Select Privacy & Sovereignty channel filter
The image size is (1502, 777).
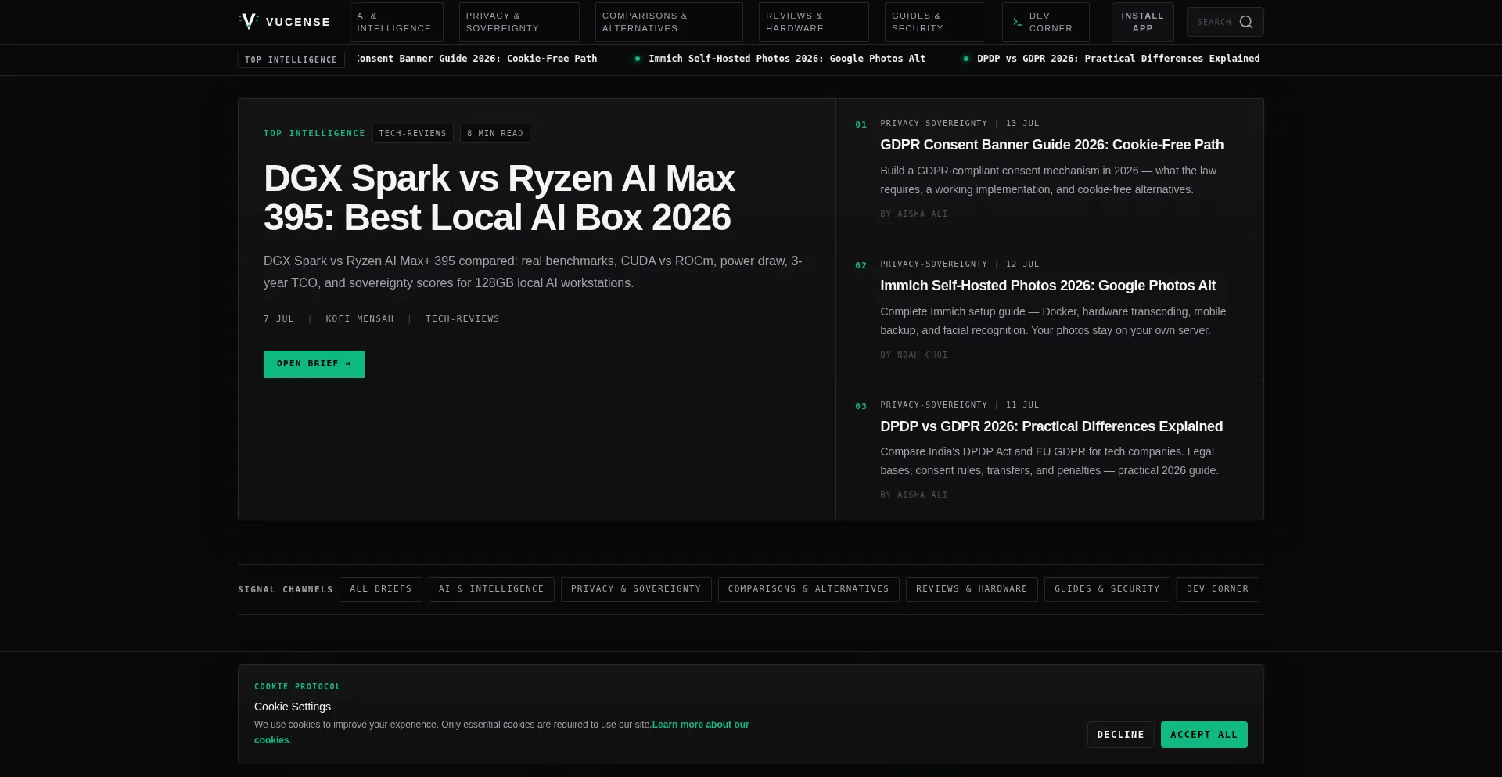pyautogui.click(x=636, y=589)
